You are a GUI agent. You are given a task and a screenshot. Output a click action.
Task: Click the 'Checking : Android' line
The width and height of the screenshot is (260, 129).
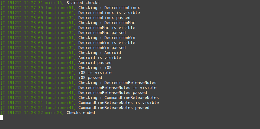(100, 53)
